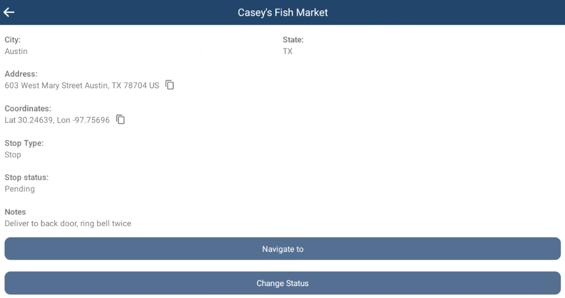Screen dimensions: 565x298
Task: Select the Stop value under Stop Type
Action: point(13,155)
